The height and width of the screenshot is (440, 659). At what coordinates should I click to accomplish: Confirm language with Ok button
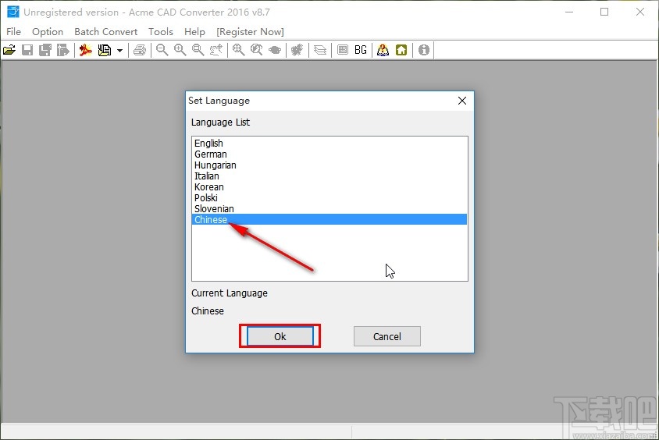(x=280, y=336)
